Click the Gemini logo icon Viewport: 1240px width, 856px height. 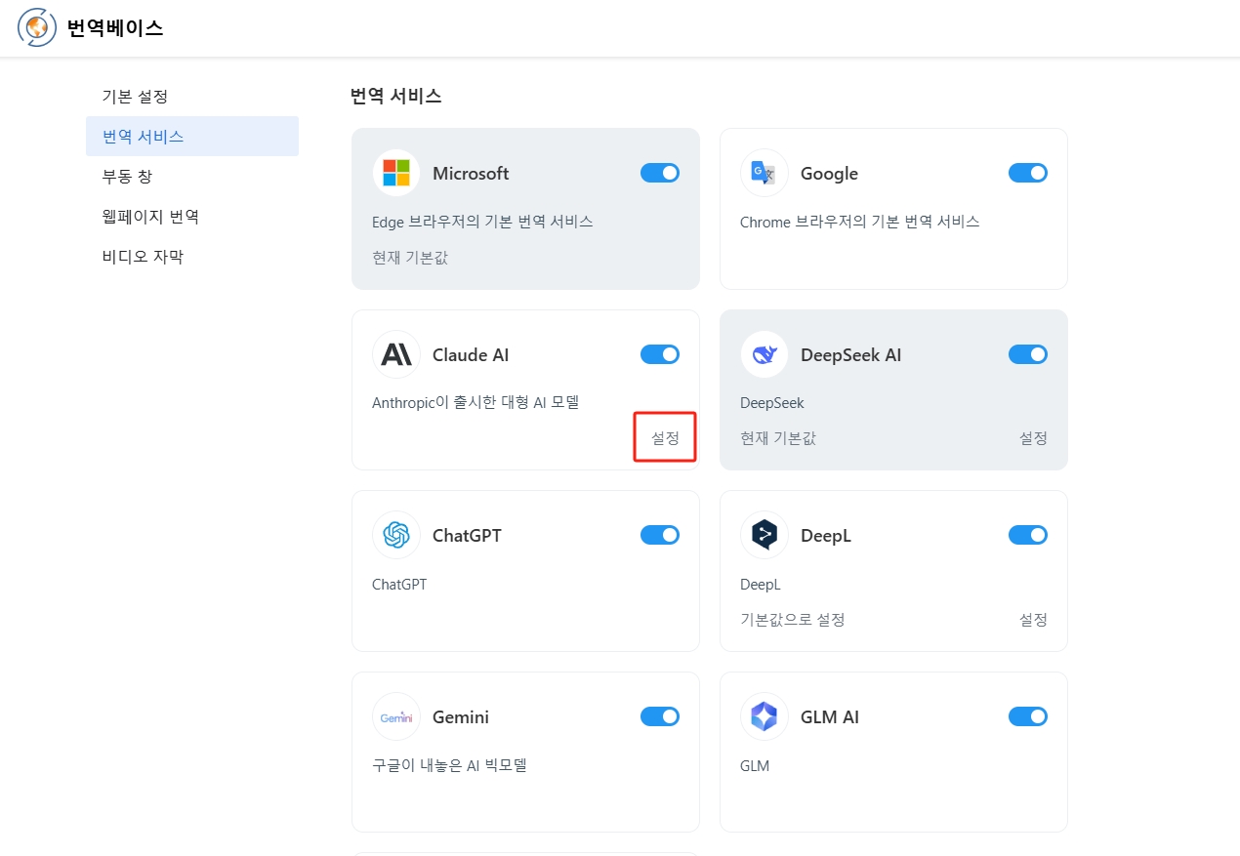point(396,716)
